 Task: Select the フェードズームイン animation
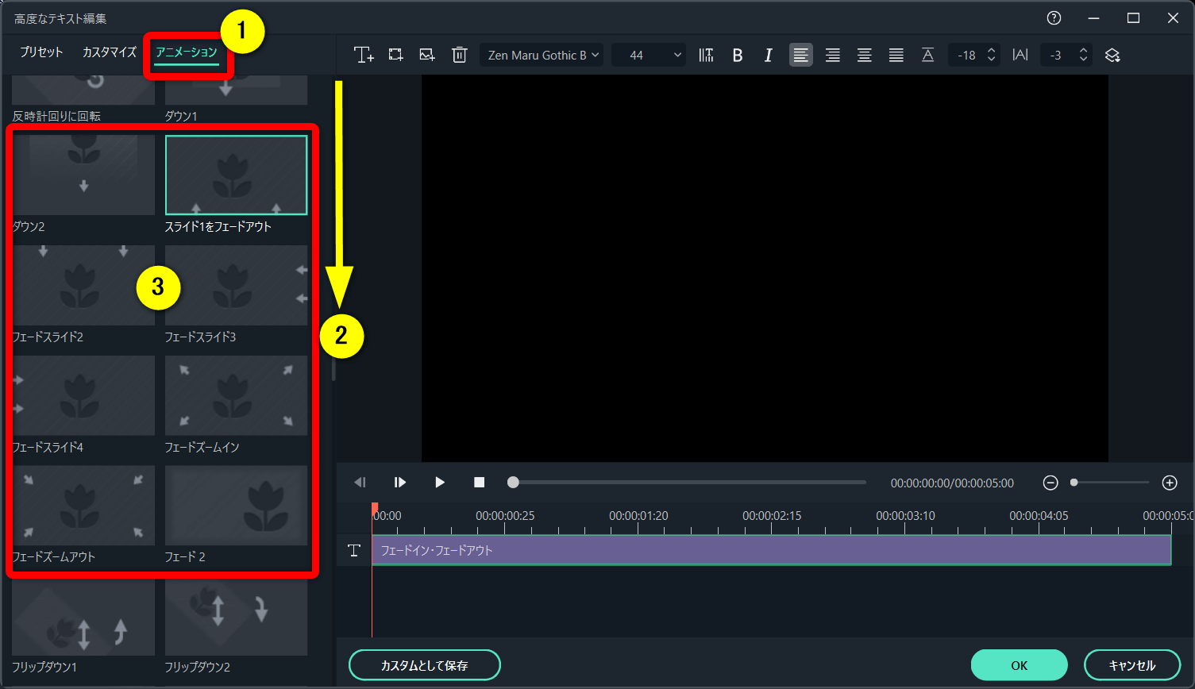(x=236, y=395)
